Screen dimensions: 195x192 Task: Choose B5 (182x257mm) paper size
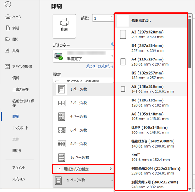[151, 75]
